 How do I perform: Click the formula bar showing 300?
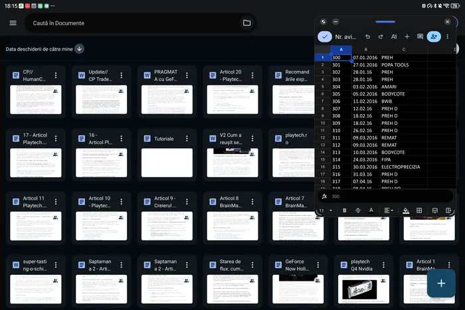tap(385, 196)
